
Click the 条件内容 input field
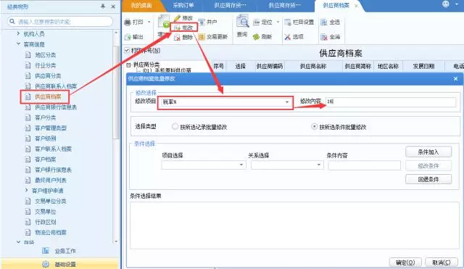coord(364,165)
